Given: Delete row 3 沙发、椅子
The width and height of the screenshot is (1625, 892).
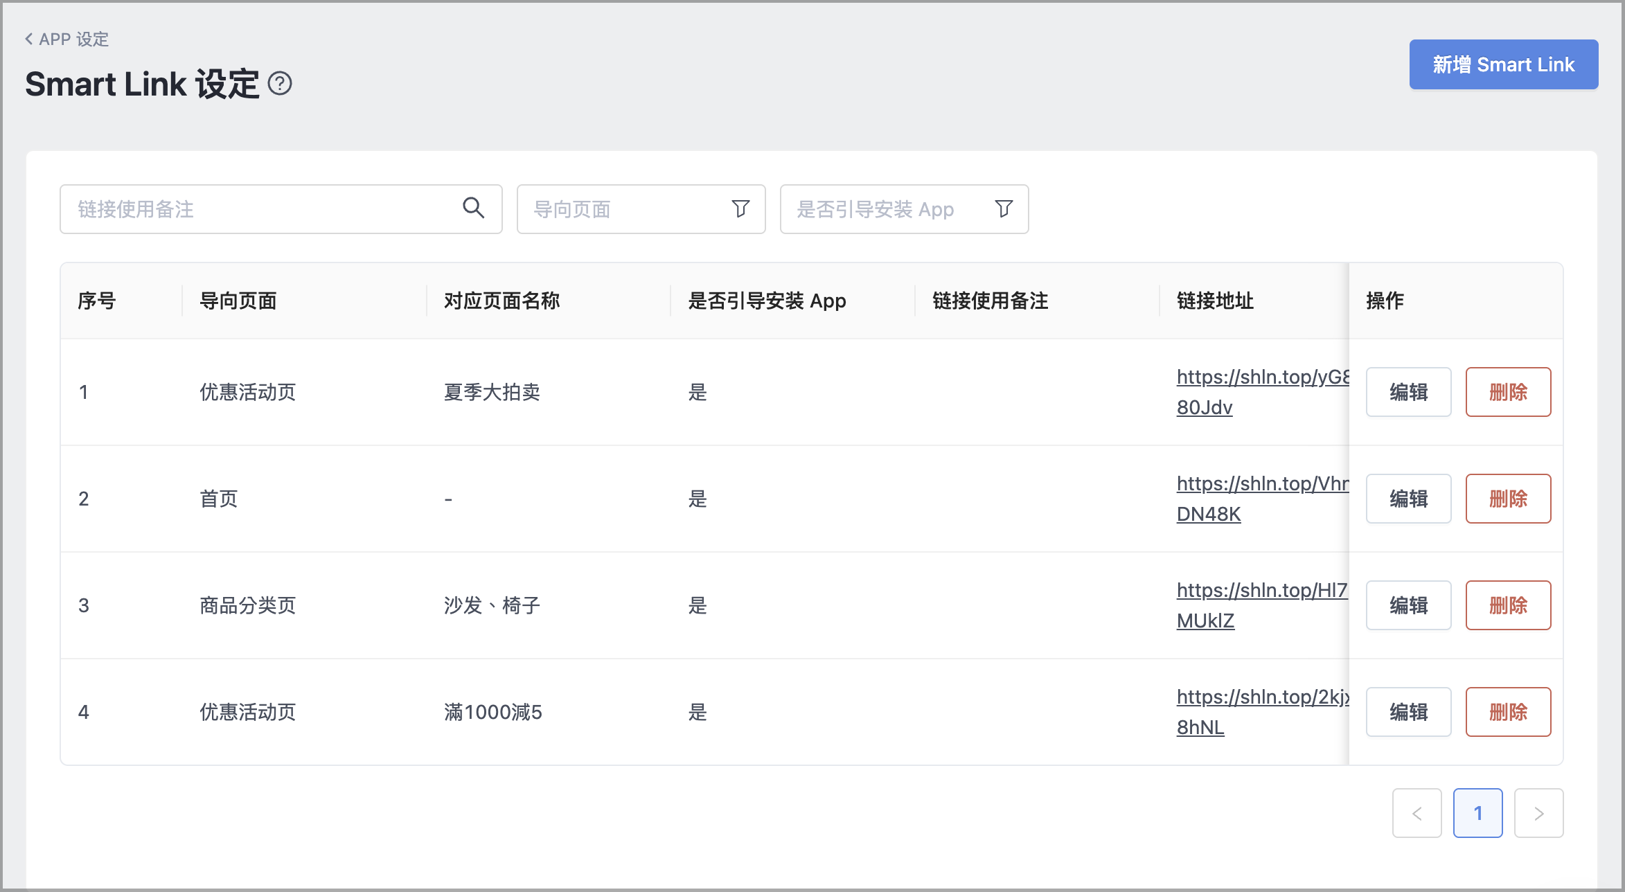Looking at the screenshot, I should tap(1509, 605).
